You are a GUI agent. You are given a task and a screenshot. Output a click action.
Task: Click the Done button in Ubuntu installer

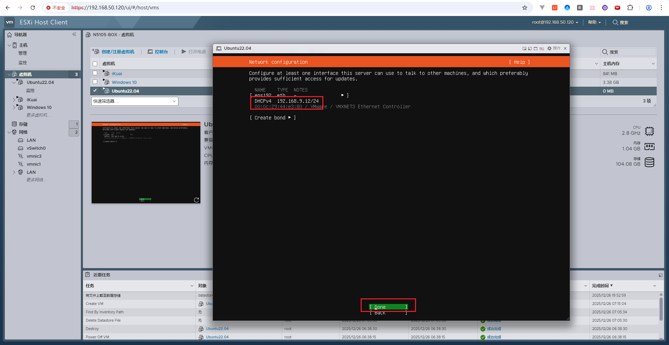coord(388,307)
